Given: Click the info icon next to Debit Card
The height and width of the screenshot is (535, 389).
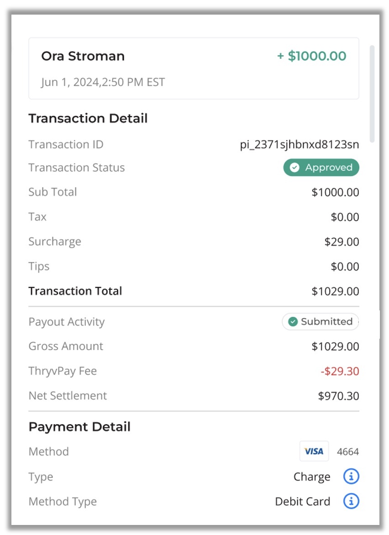Looking at the screenshot, I should [351, 501].
